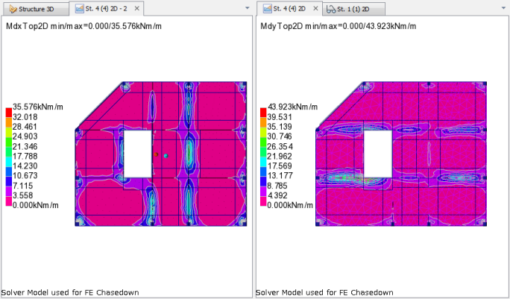Screen dimensions: 510x299
Task: Click the MdxTop2D min/max title text
Action: tap(84, 26)
